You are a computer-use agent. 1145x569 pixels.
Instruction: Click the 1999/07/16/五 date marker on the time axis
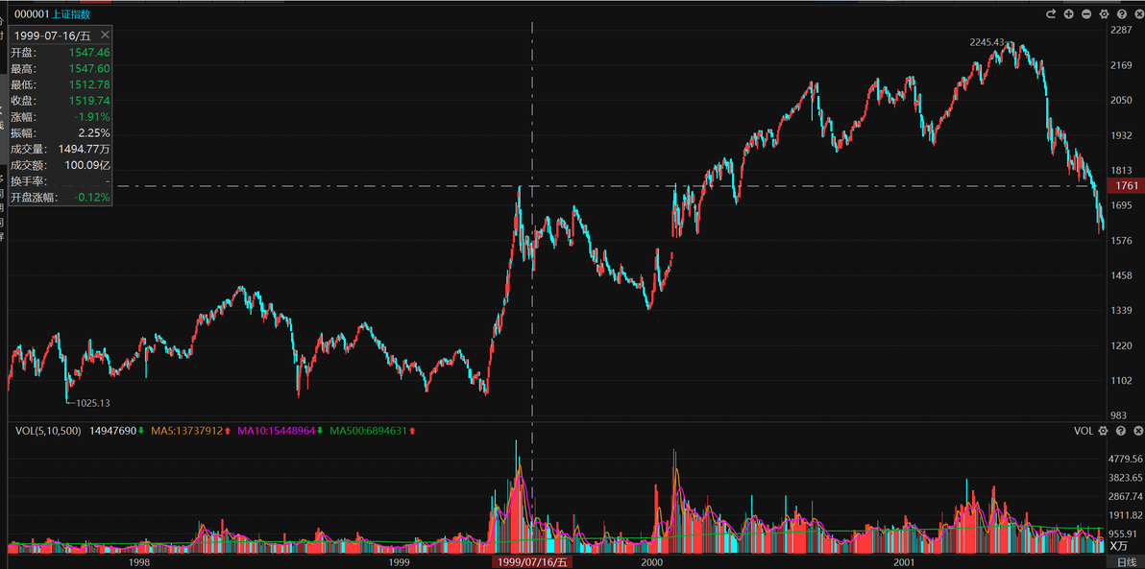(x=532, y=561)
